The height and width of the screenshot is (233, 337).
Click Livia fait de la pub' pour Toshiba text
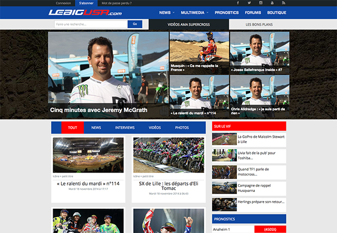tap(256, 156)
